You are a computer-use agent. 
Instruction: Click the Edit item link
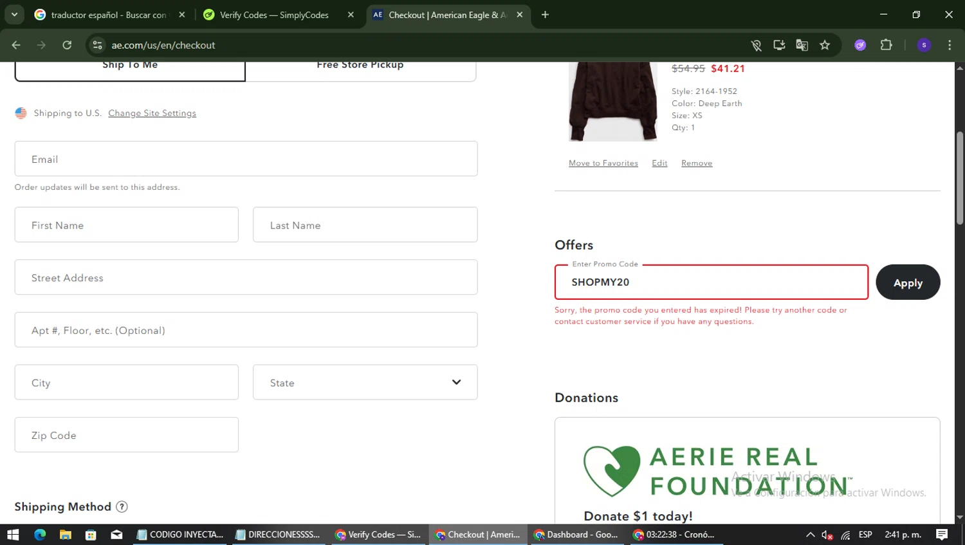point(659,163)
